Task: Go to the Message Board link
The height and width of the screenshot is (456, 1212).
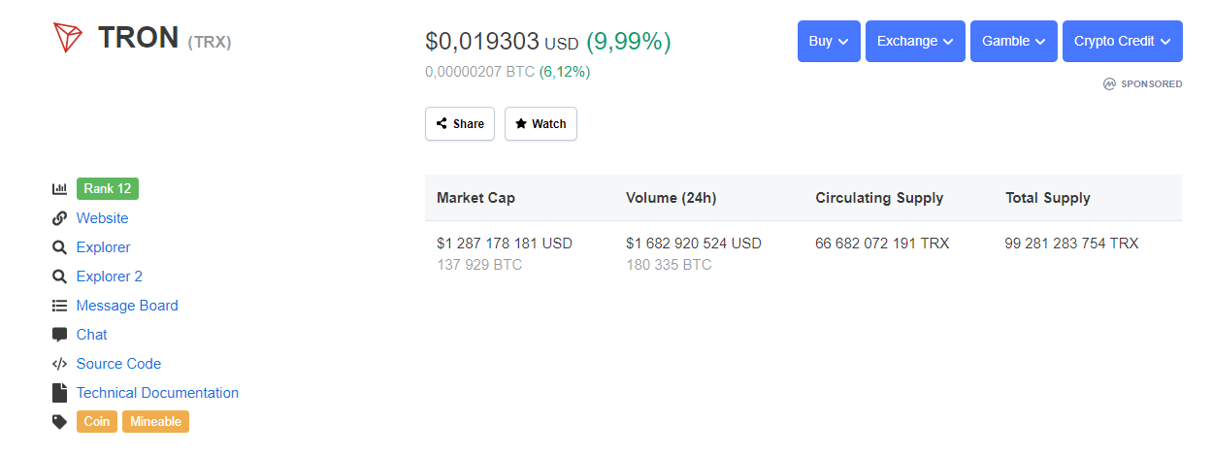Action: pos(127,306)
